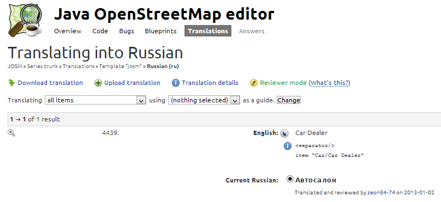Click the Upload translation link
This screenshot has height=202, width=441.
[132, 83]
